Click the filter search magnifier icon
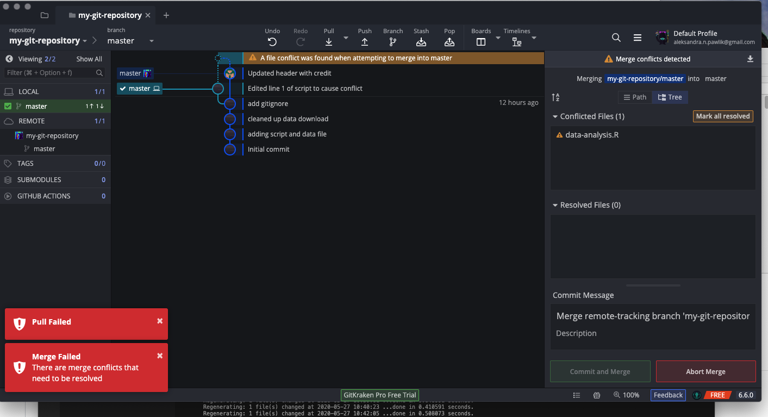This screenshot has height=417, width=768. click(x=99, y=73)
